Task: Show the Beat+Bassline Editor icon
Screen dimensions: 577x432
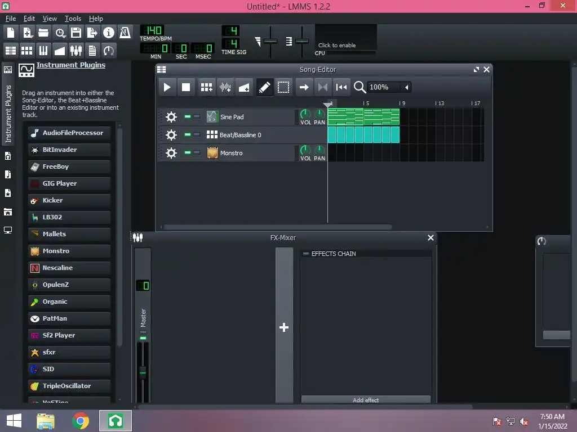Action: 27,50
